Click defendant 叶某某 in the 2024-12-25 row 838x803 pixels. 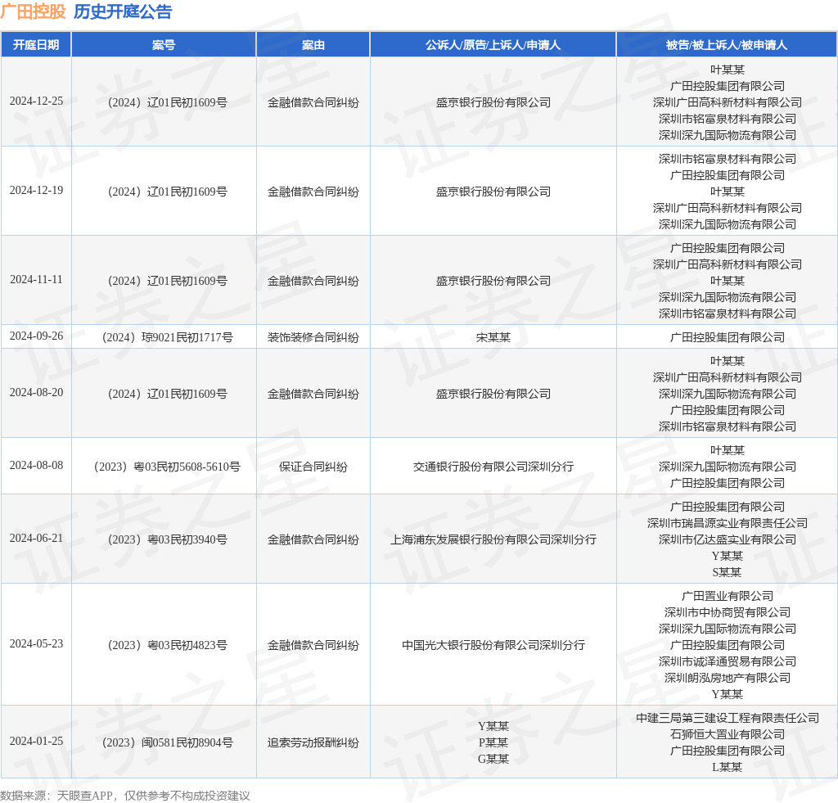click(728, 70)
